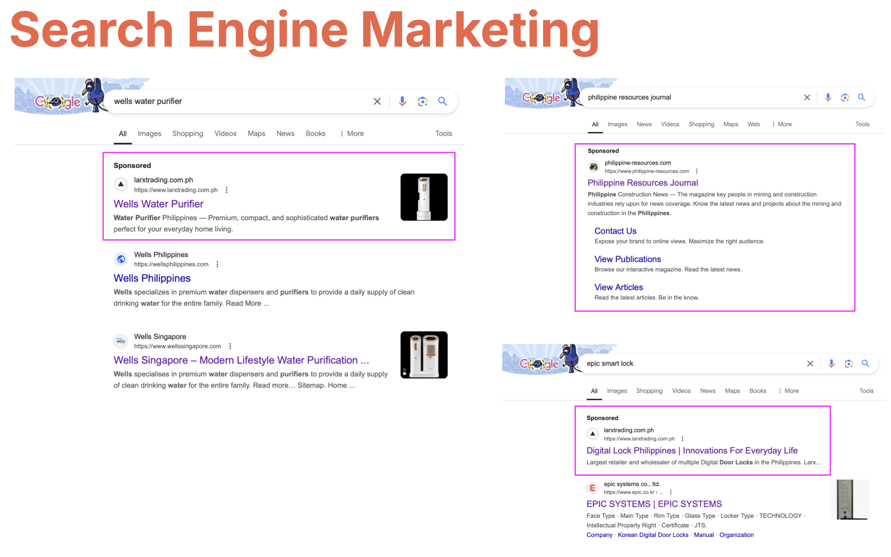Open the EPIC SYSTEMS | EPIC SYSTEMS result
The width and height of the screenshot is (891, 557).
tap(654, 504)
